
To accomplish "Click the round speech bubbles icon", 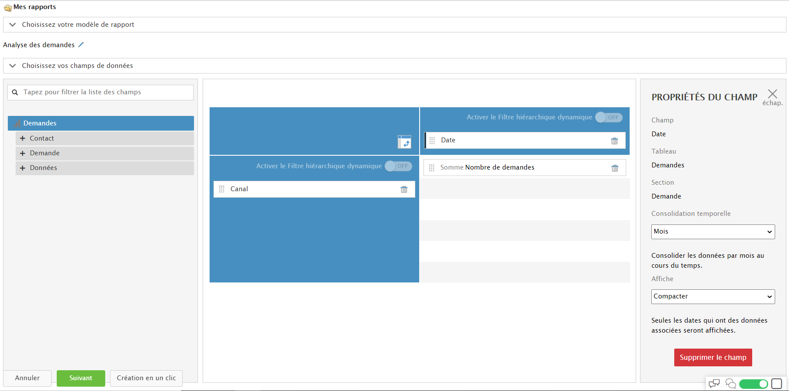I will (x=731, y=384).
